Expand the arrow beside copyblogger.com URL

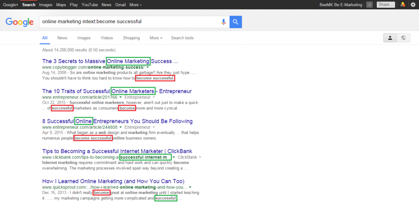tap(148, 67)
